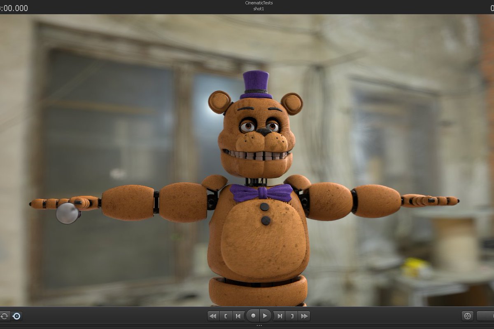Toggle the loop playback icon
494x329 pixels.
(x=5, y=316)
